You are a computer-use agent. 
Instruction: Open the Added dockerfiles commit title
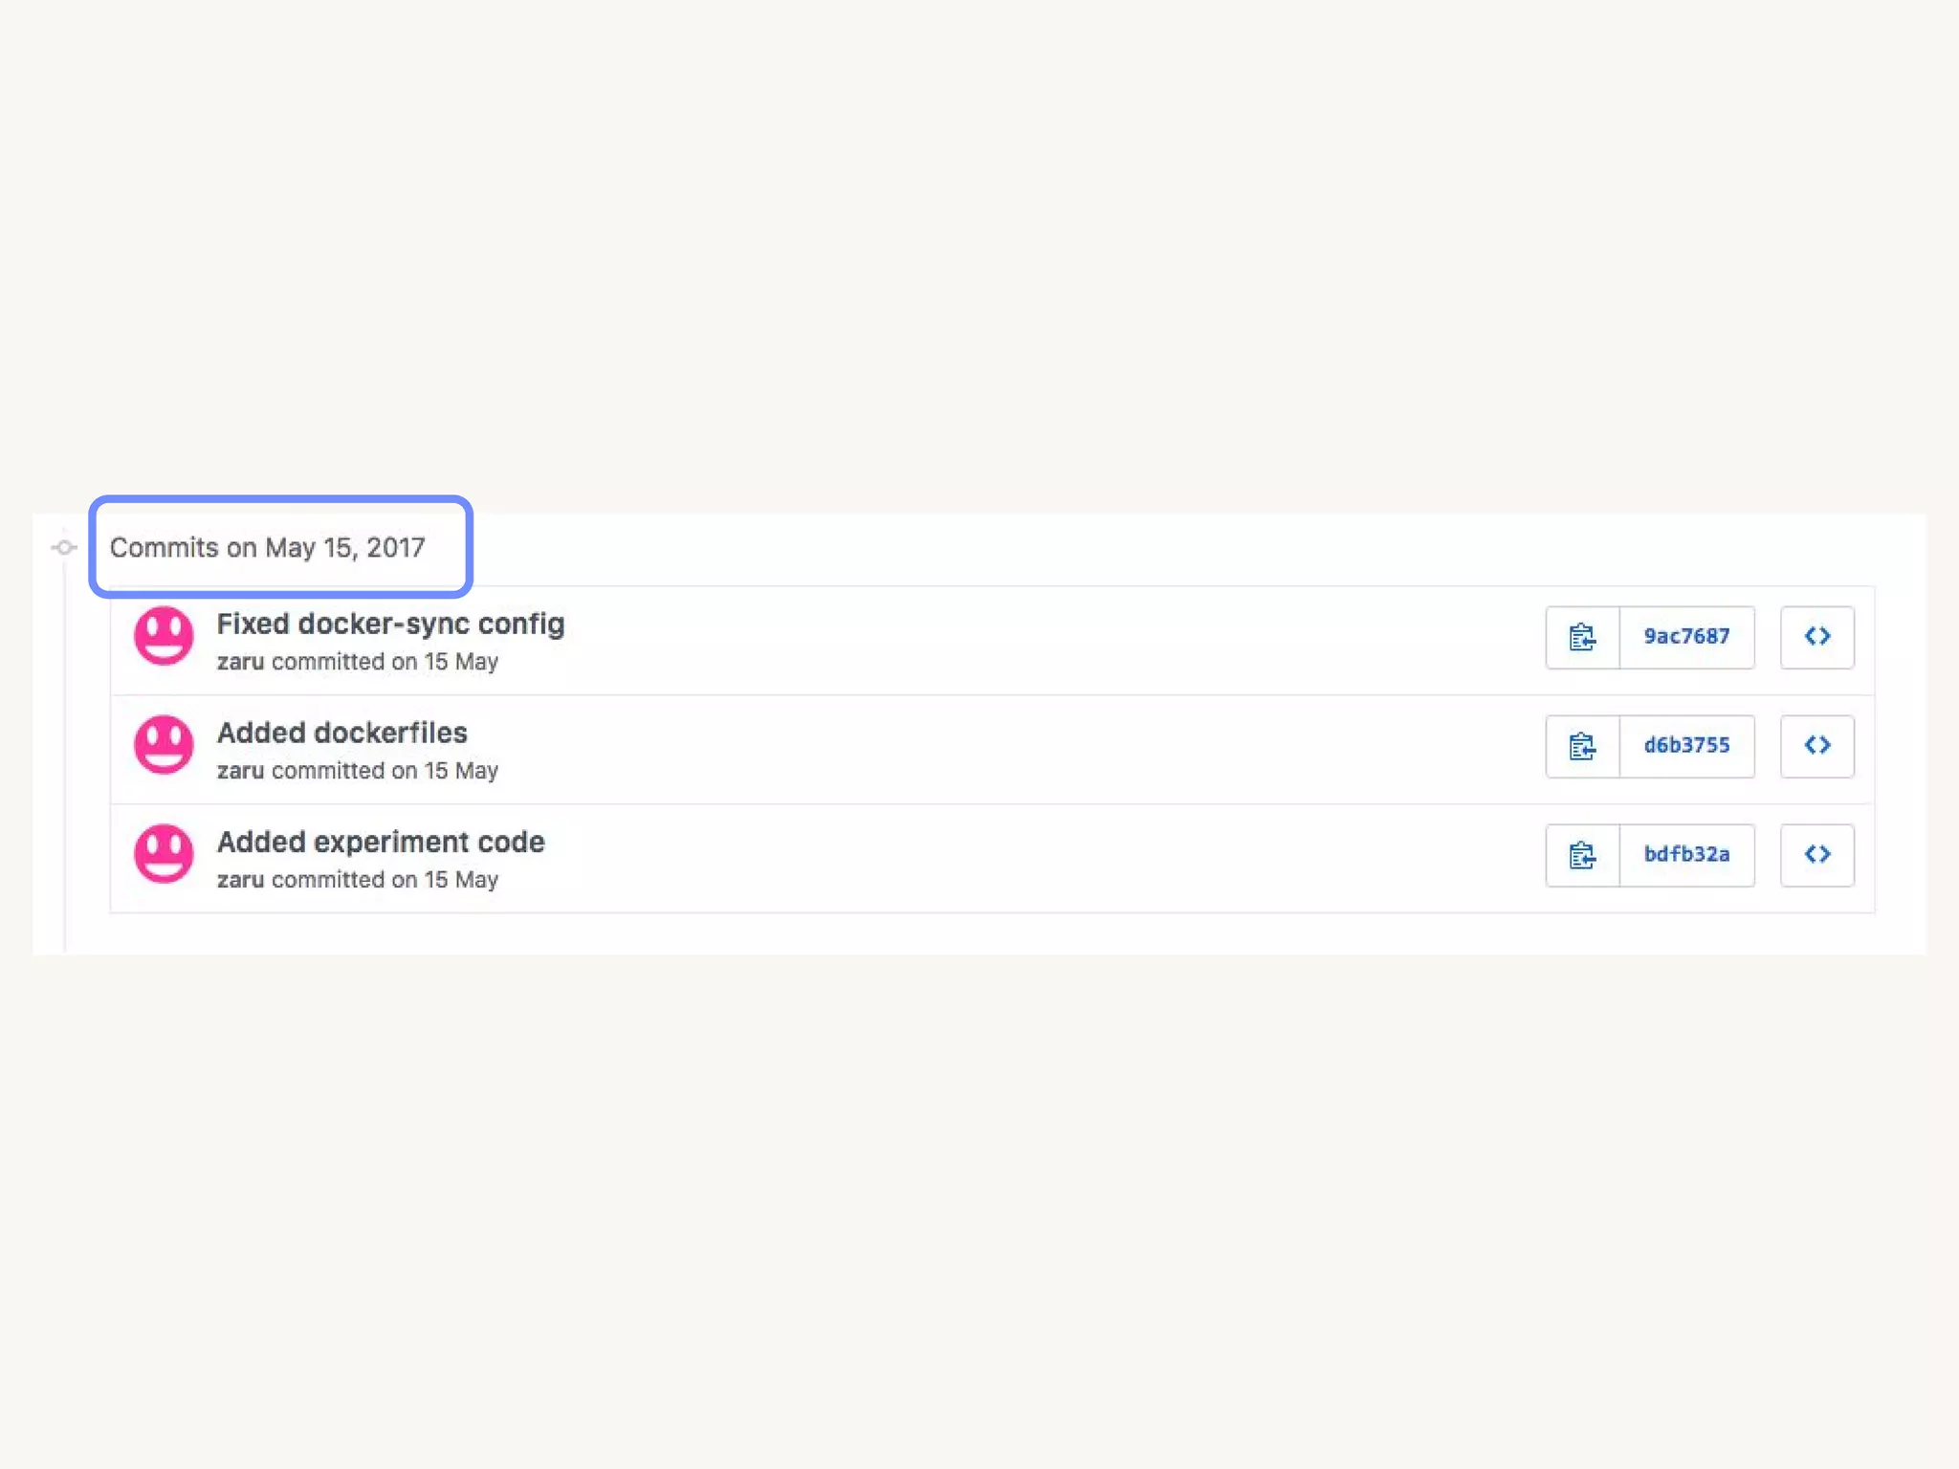pyautogui.click(x=341, y=734)
